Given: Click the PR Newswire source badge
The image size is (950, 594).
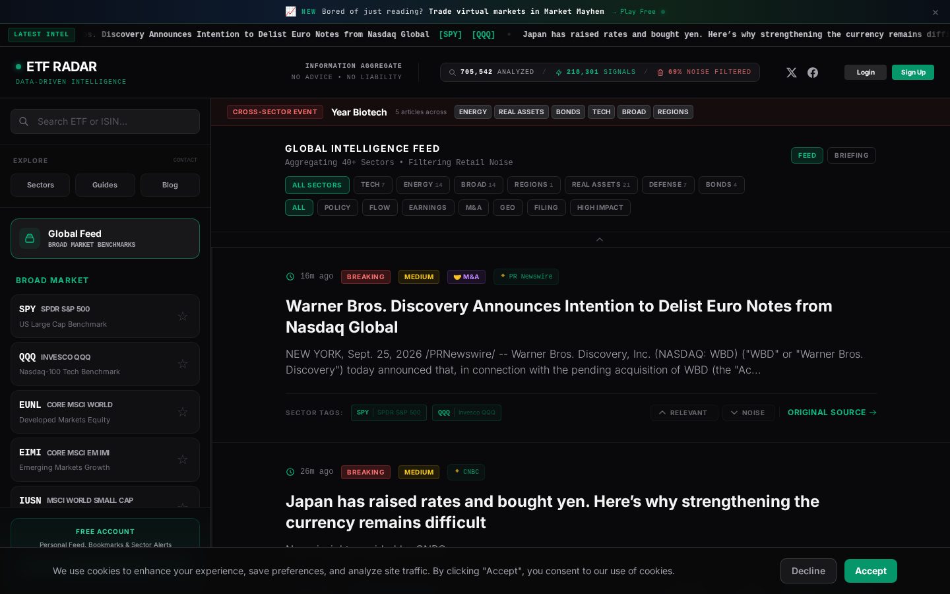Looking at the screenshot, I should coord(526,277).
